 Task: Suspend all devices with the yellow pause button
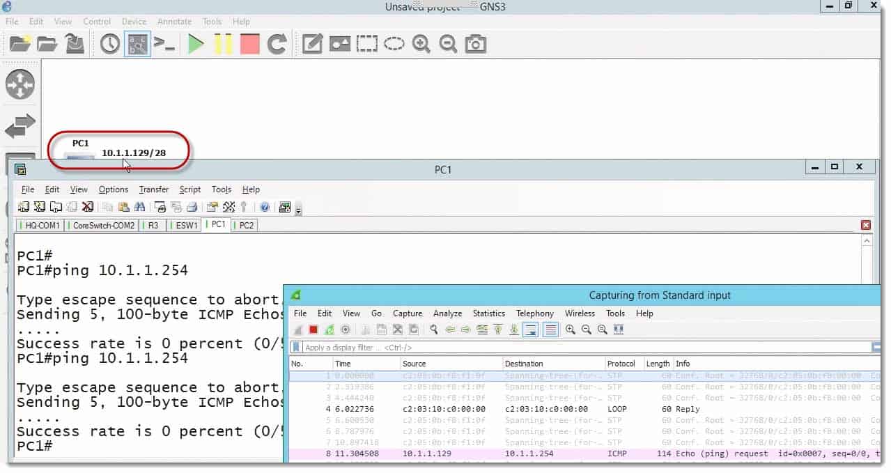pyautogui.click(x=223, y=45)
